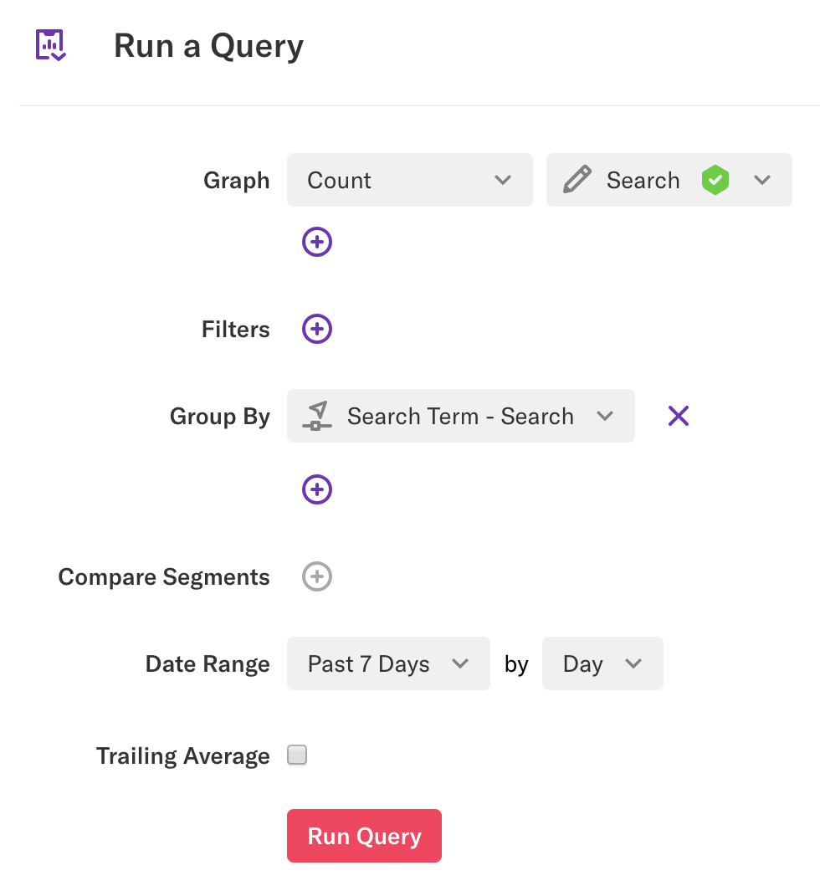Screen dimensions: 820x891
Task: Click the Date Range label
Action: coord(208,664)
